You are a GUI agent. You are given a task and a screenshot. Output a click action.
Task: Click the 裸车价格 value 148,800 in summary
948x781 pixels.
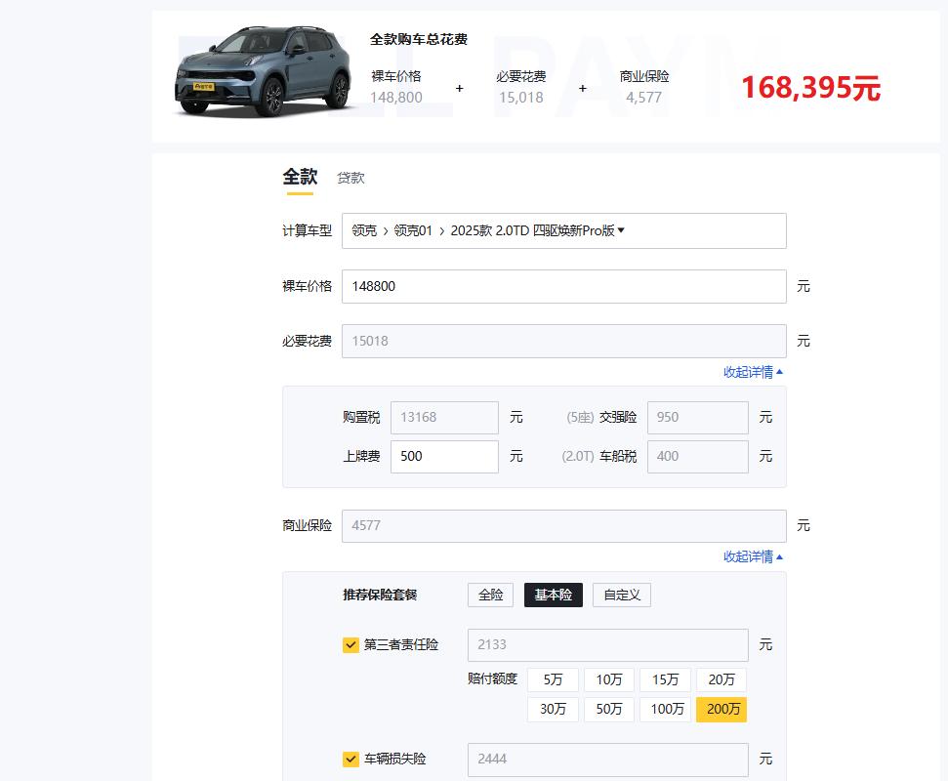click(396, 98)
